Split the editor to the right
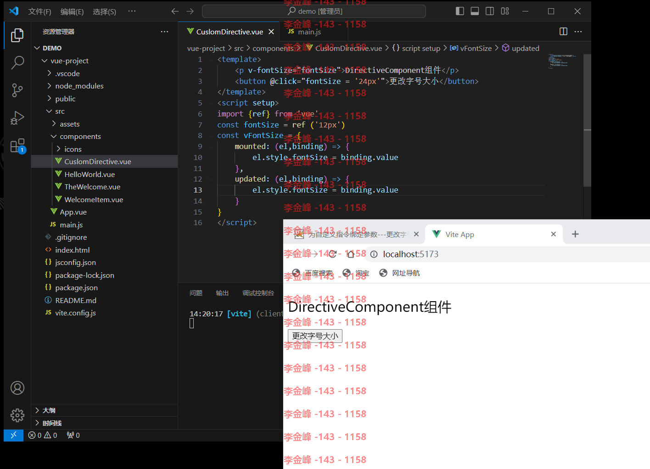This screenshot has width=650, height=469. 563,31
